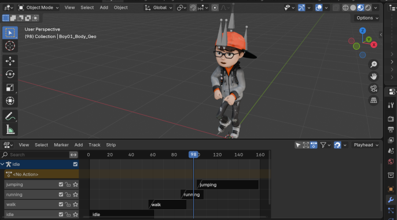The height and width of the screenshot is (220, 397).
Task: Select material preview viewport shading
Action: pos(361,8)
